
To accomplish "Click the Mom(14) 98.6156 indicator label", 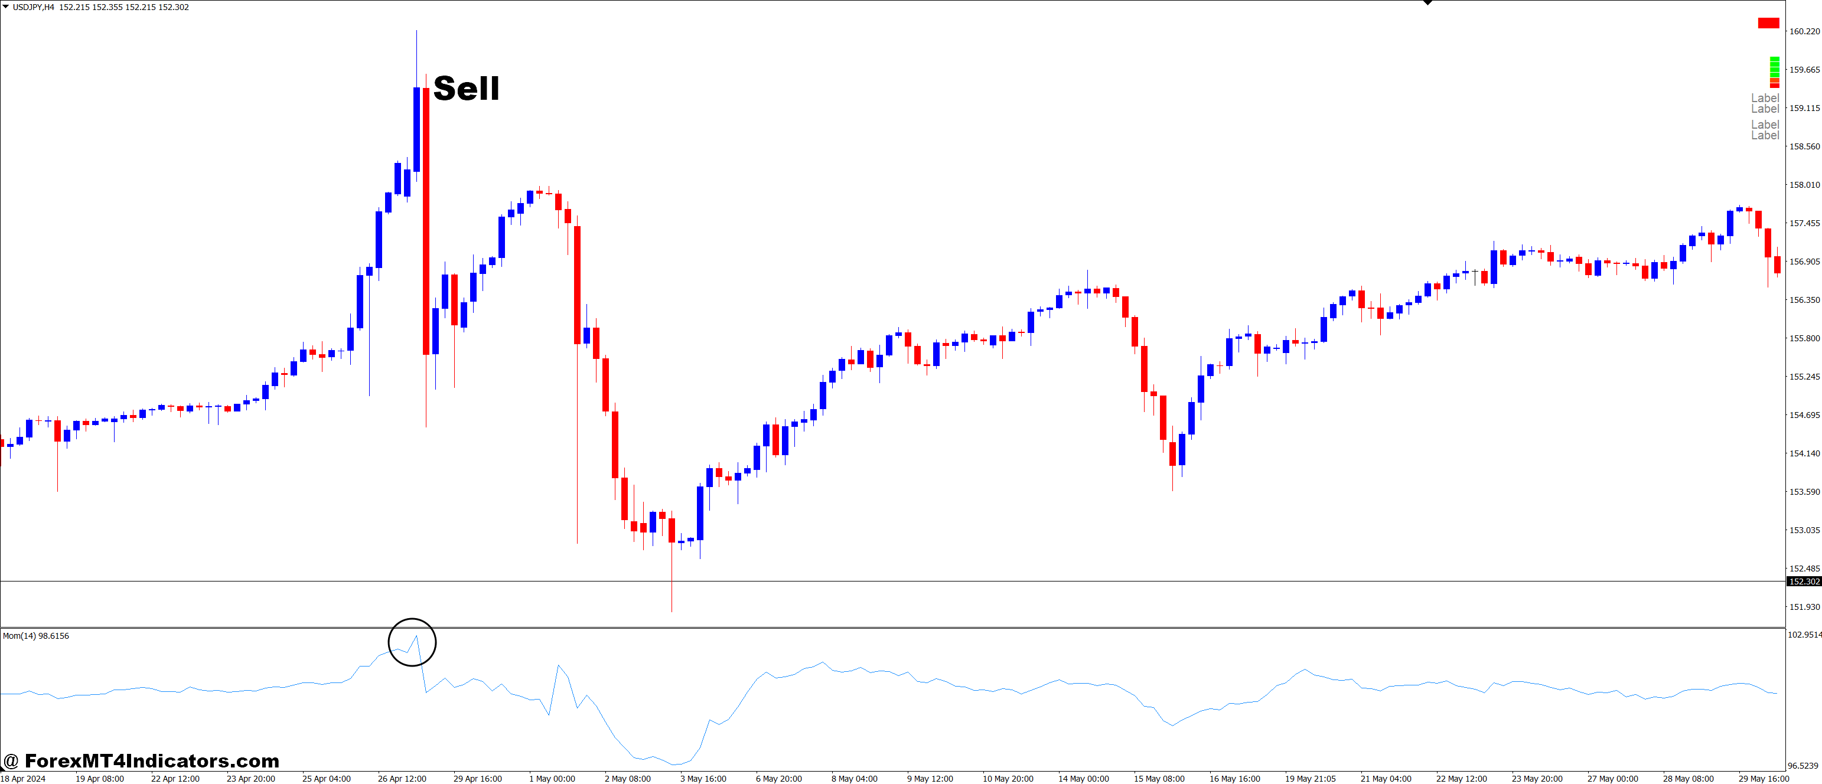I will pos(36,636).
